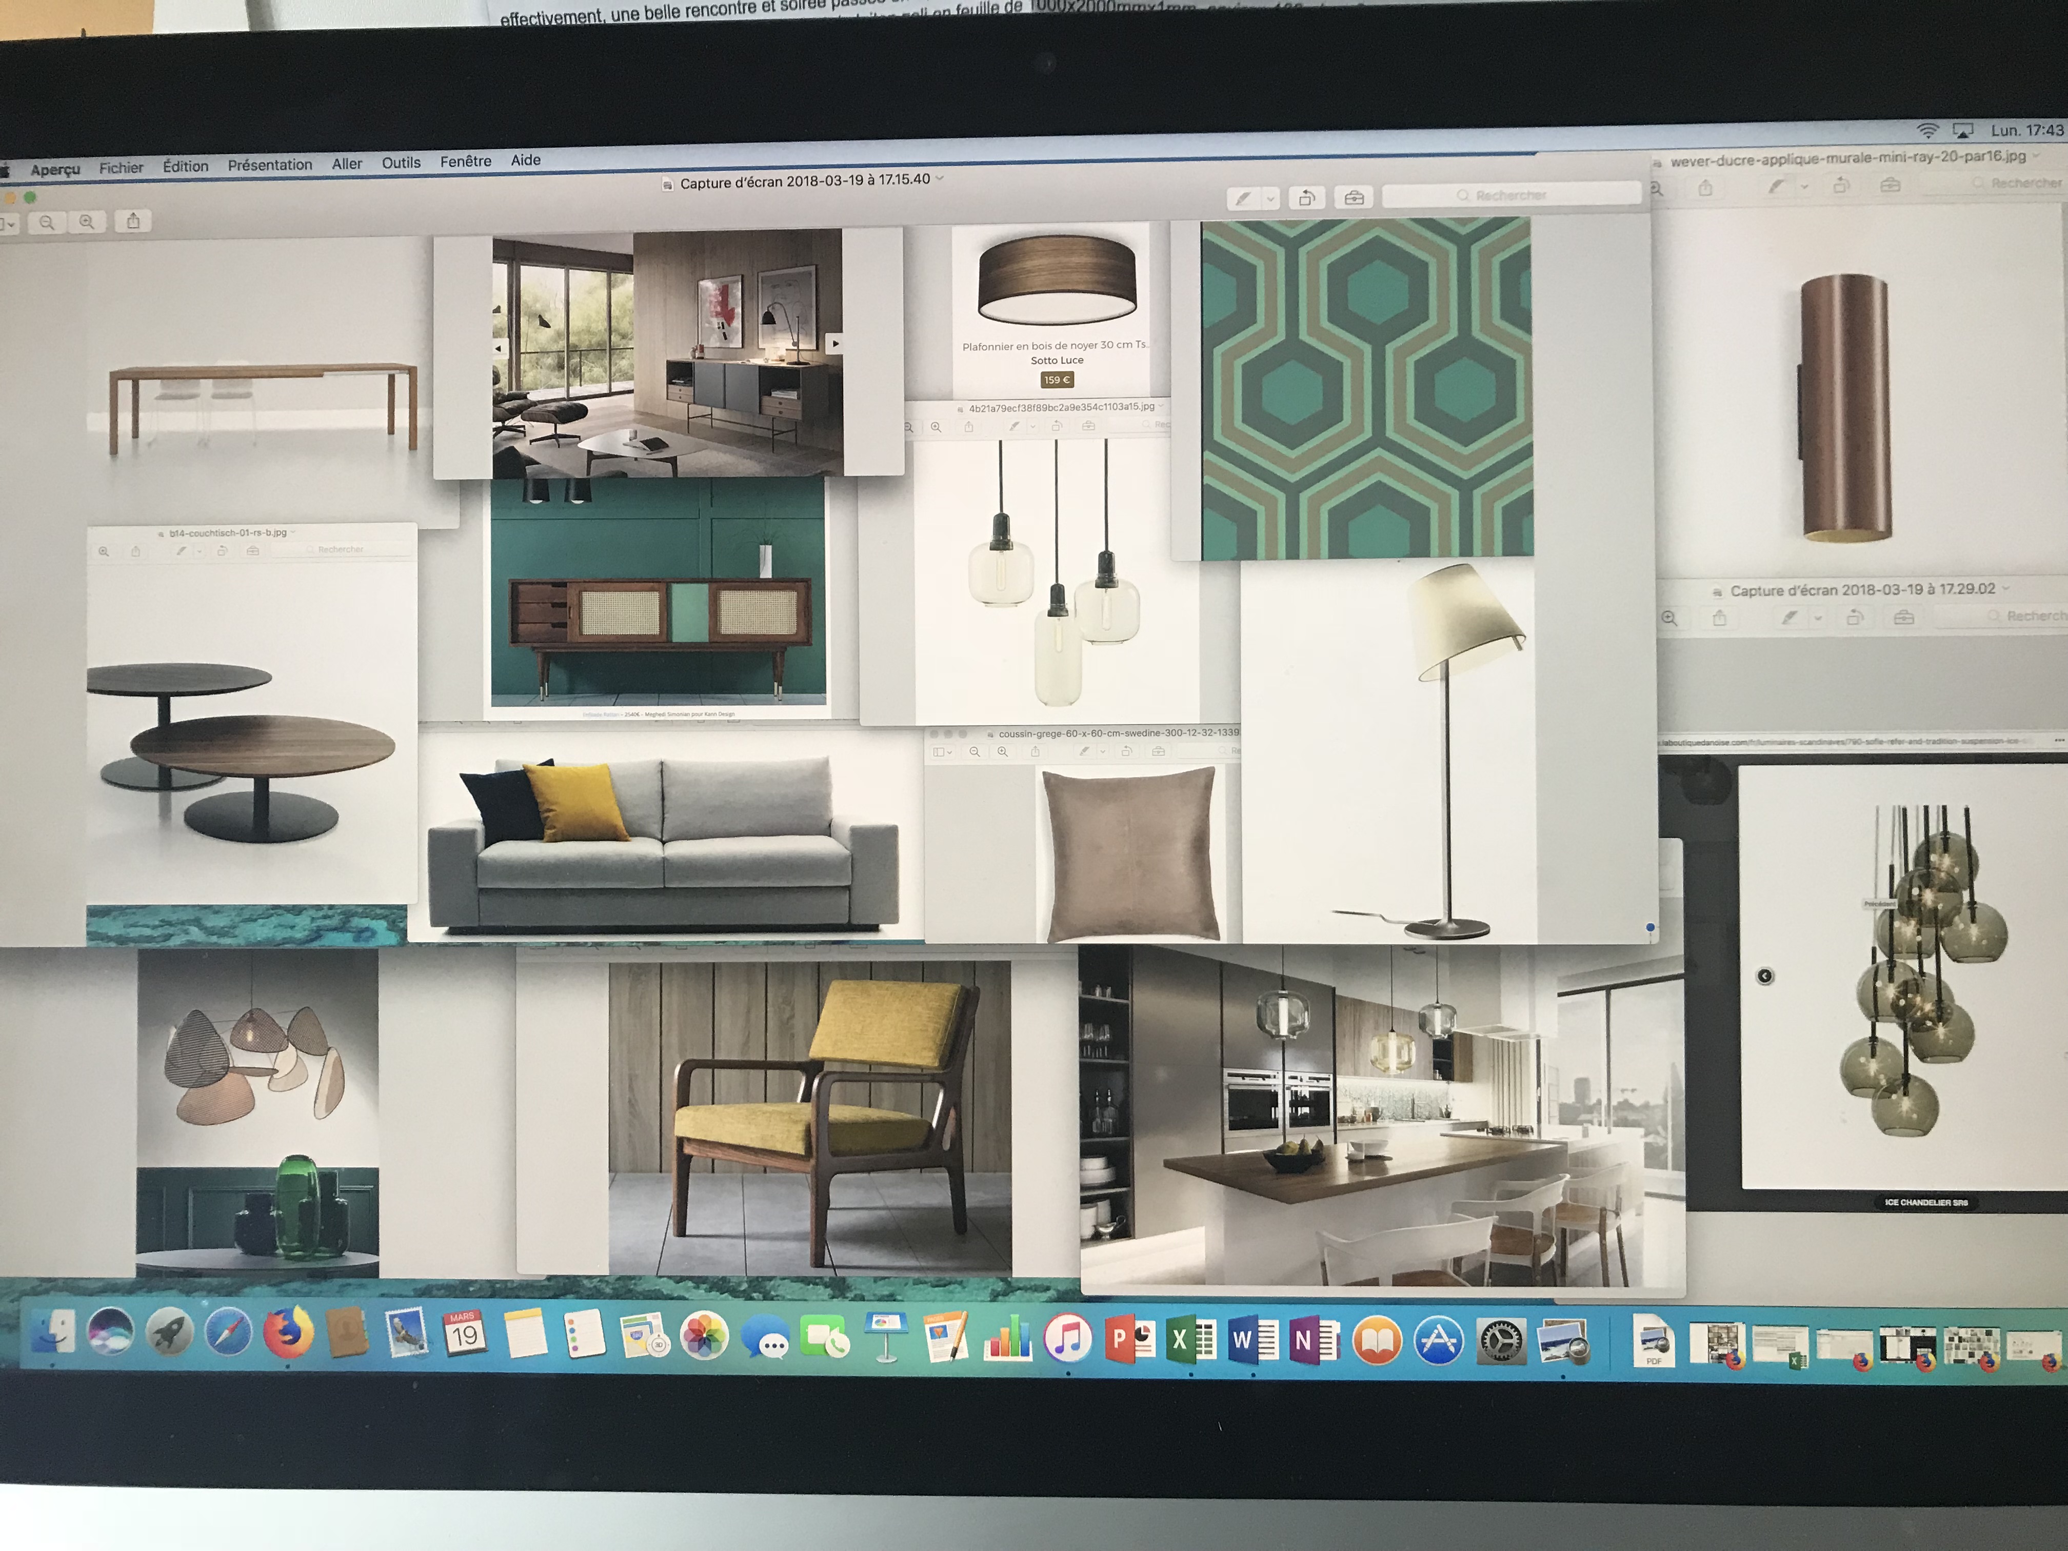Open the Aperçu application menu
This screenshot has height=1551, width=2068.
click(x=55, y=169)
